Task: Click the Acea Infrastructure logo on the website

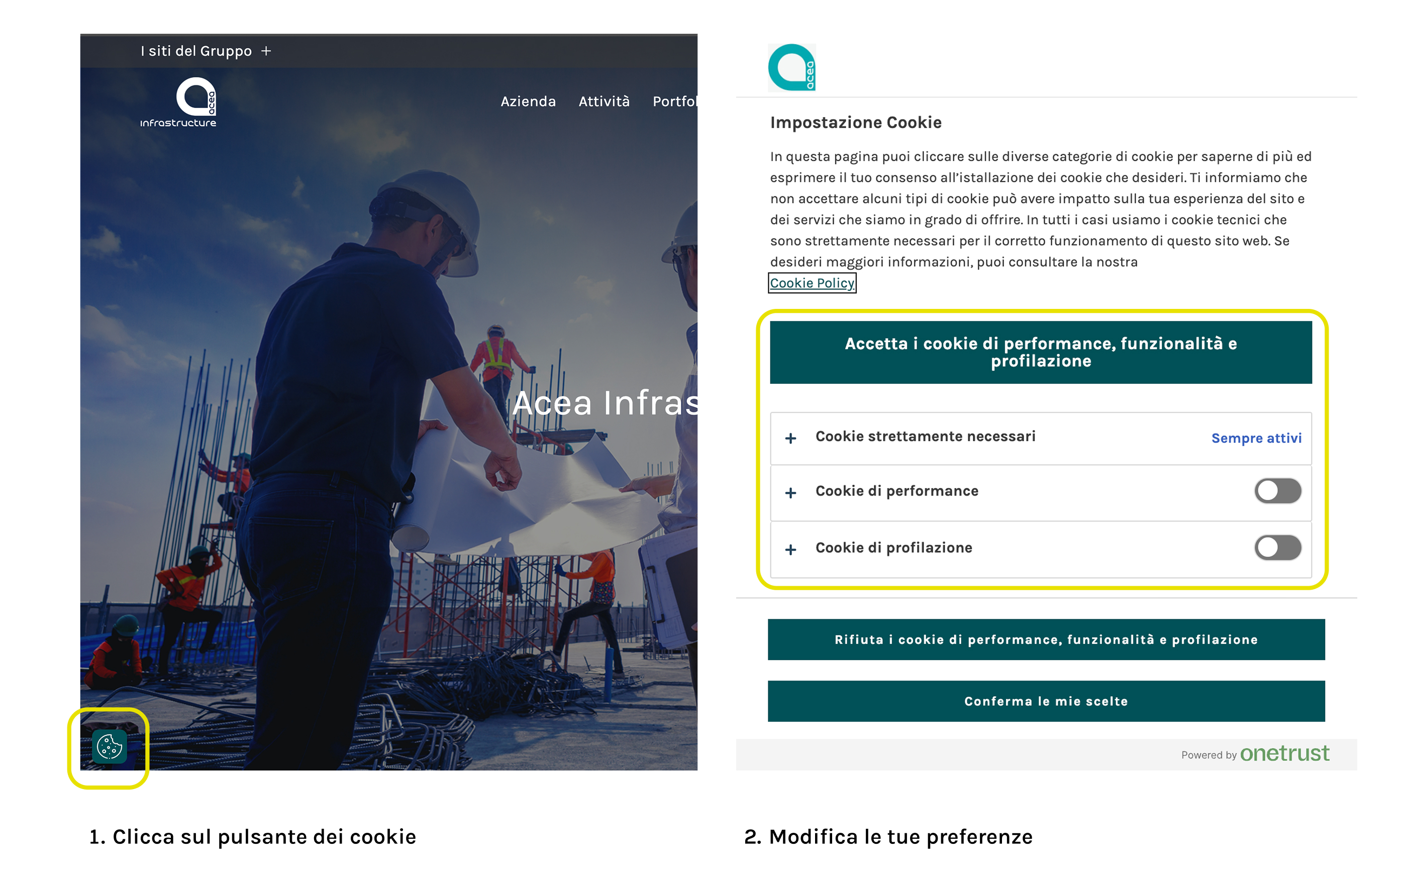Action: tap(178, 102)
